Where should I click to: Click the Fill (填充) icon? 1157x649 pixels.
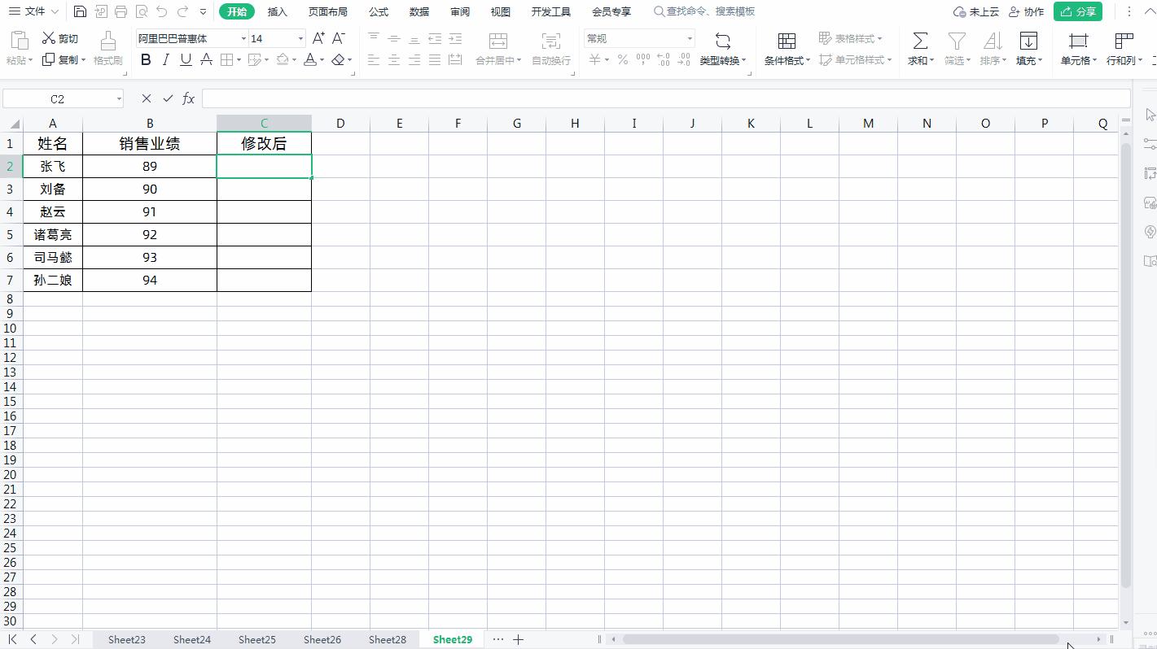[x=1028, y=41]
